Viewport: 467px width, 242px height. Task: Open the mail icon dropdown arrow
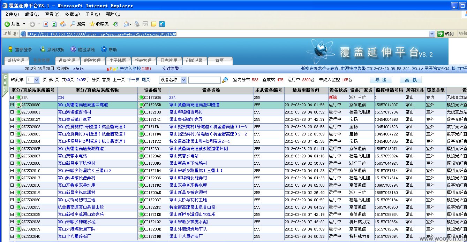click(131, 24)
